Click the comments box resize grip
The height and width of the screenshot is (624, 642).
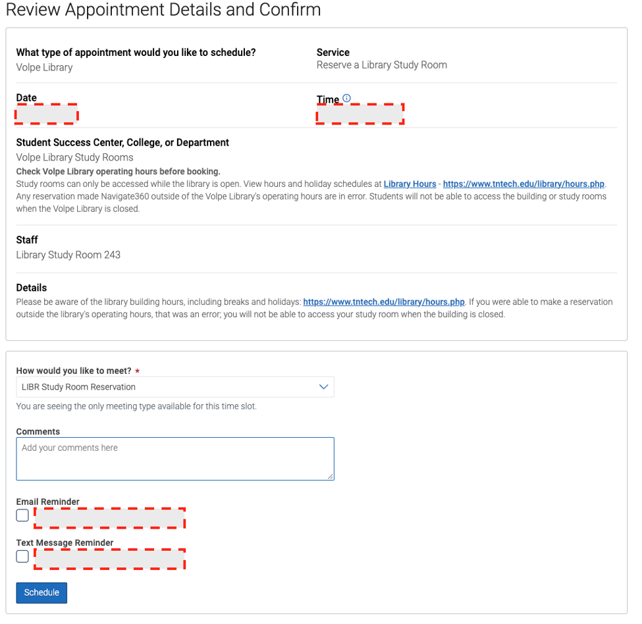331,477
